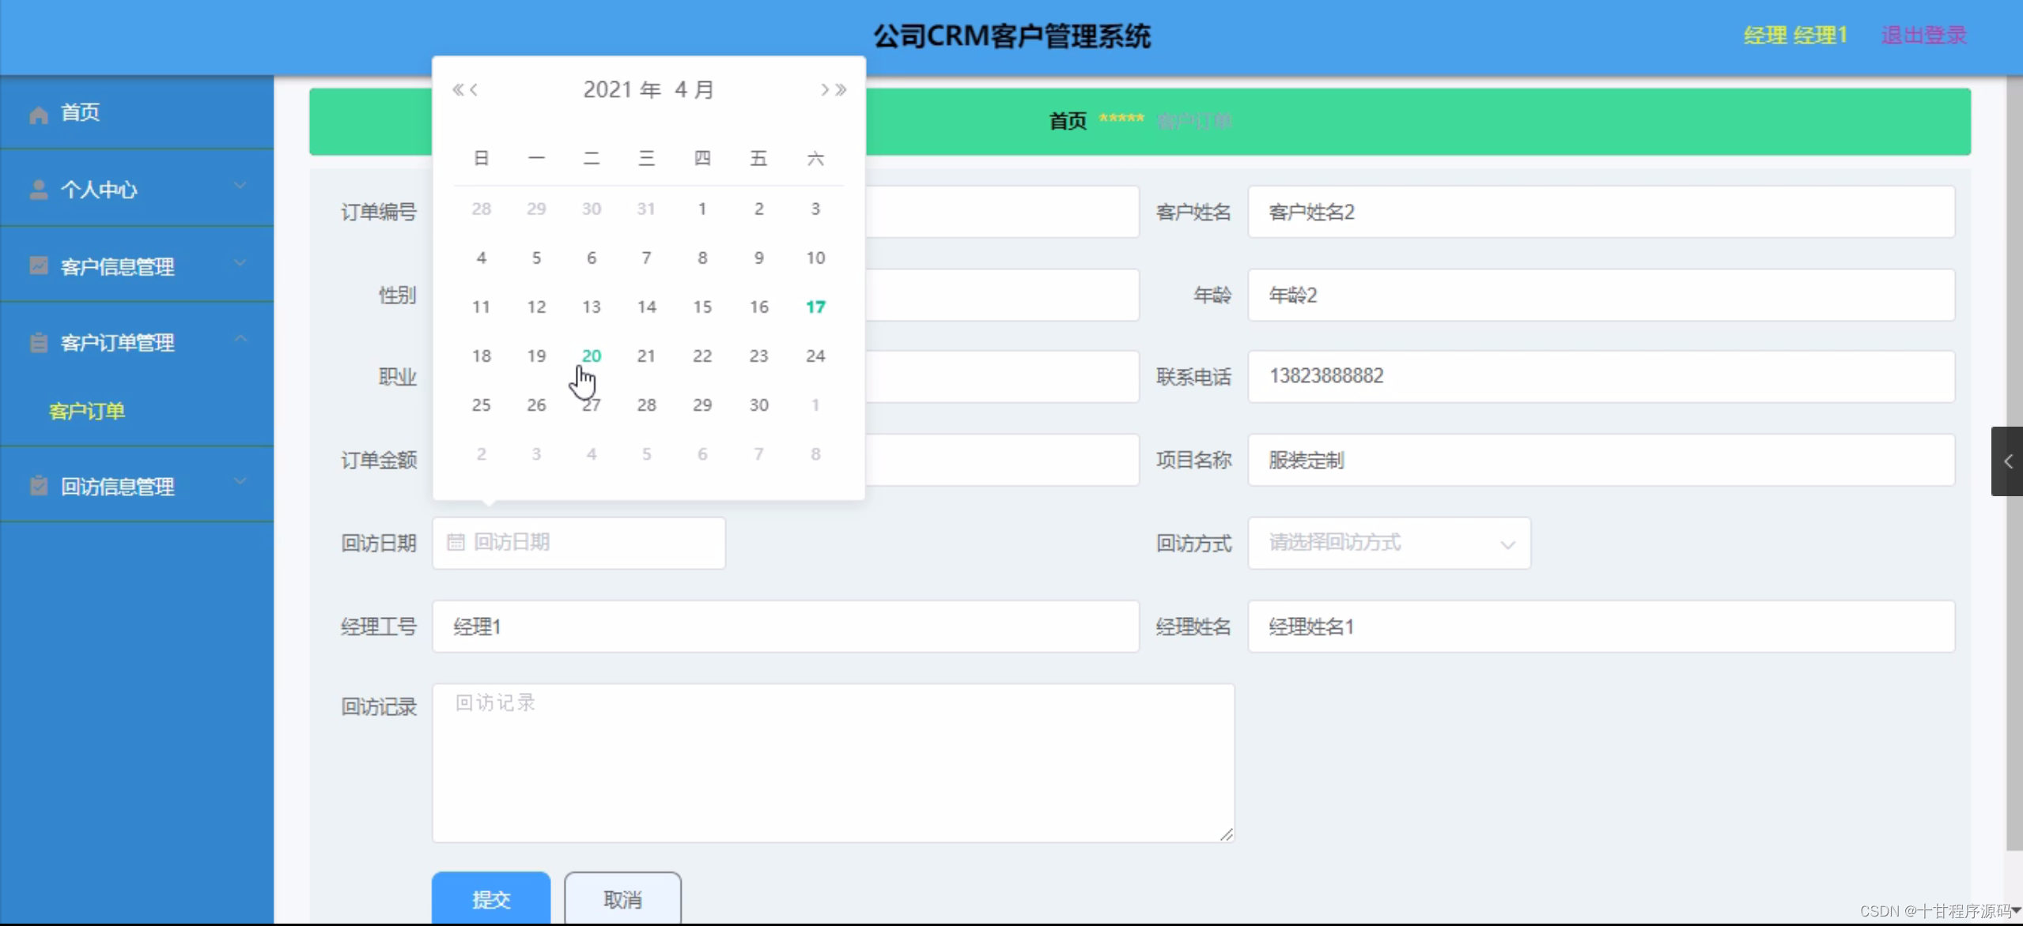Click the checklist icon beside 回访信息管理
The height and width of the screenshot is (926, 2023).
tap(38, 486)
